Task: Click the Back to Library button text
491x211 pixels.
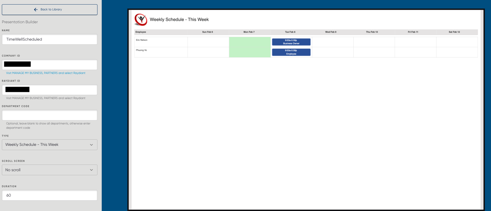Action: point(51,9)
